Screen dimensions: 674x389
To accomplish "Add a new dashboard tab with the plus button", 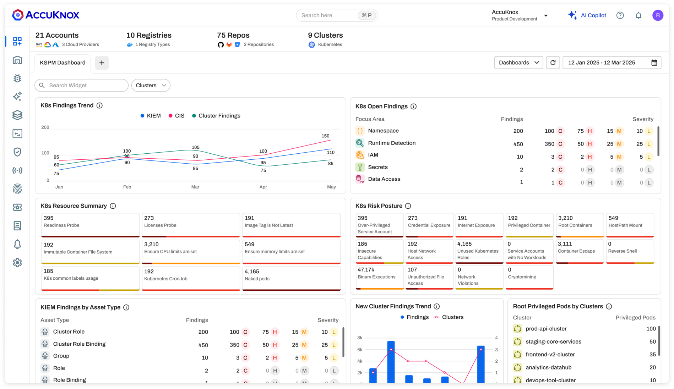I will tap(102, 62).
